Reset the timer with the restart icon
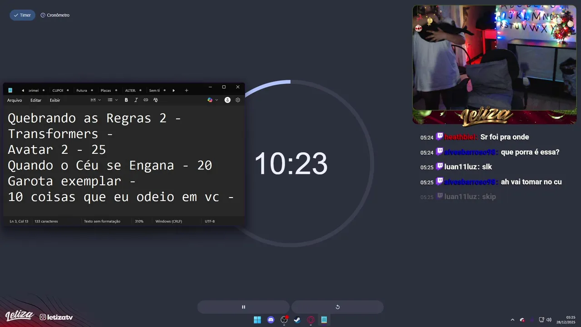The width and height of the screenshot is (581, 327). click(337, 307)
